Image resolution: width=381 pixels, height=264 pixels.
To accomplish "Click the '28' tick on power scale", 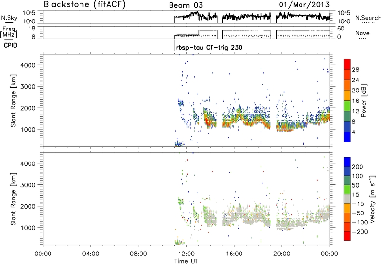I will point(355,70).
